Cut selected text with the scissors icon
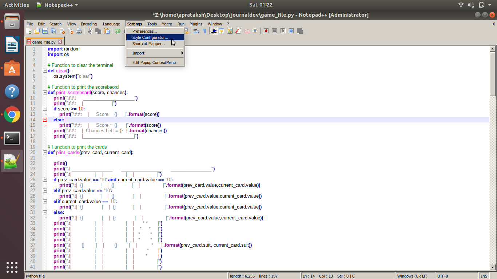This screenshot has width=497, height=279. (90, 31)
